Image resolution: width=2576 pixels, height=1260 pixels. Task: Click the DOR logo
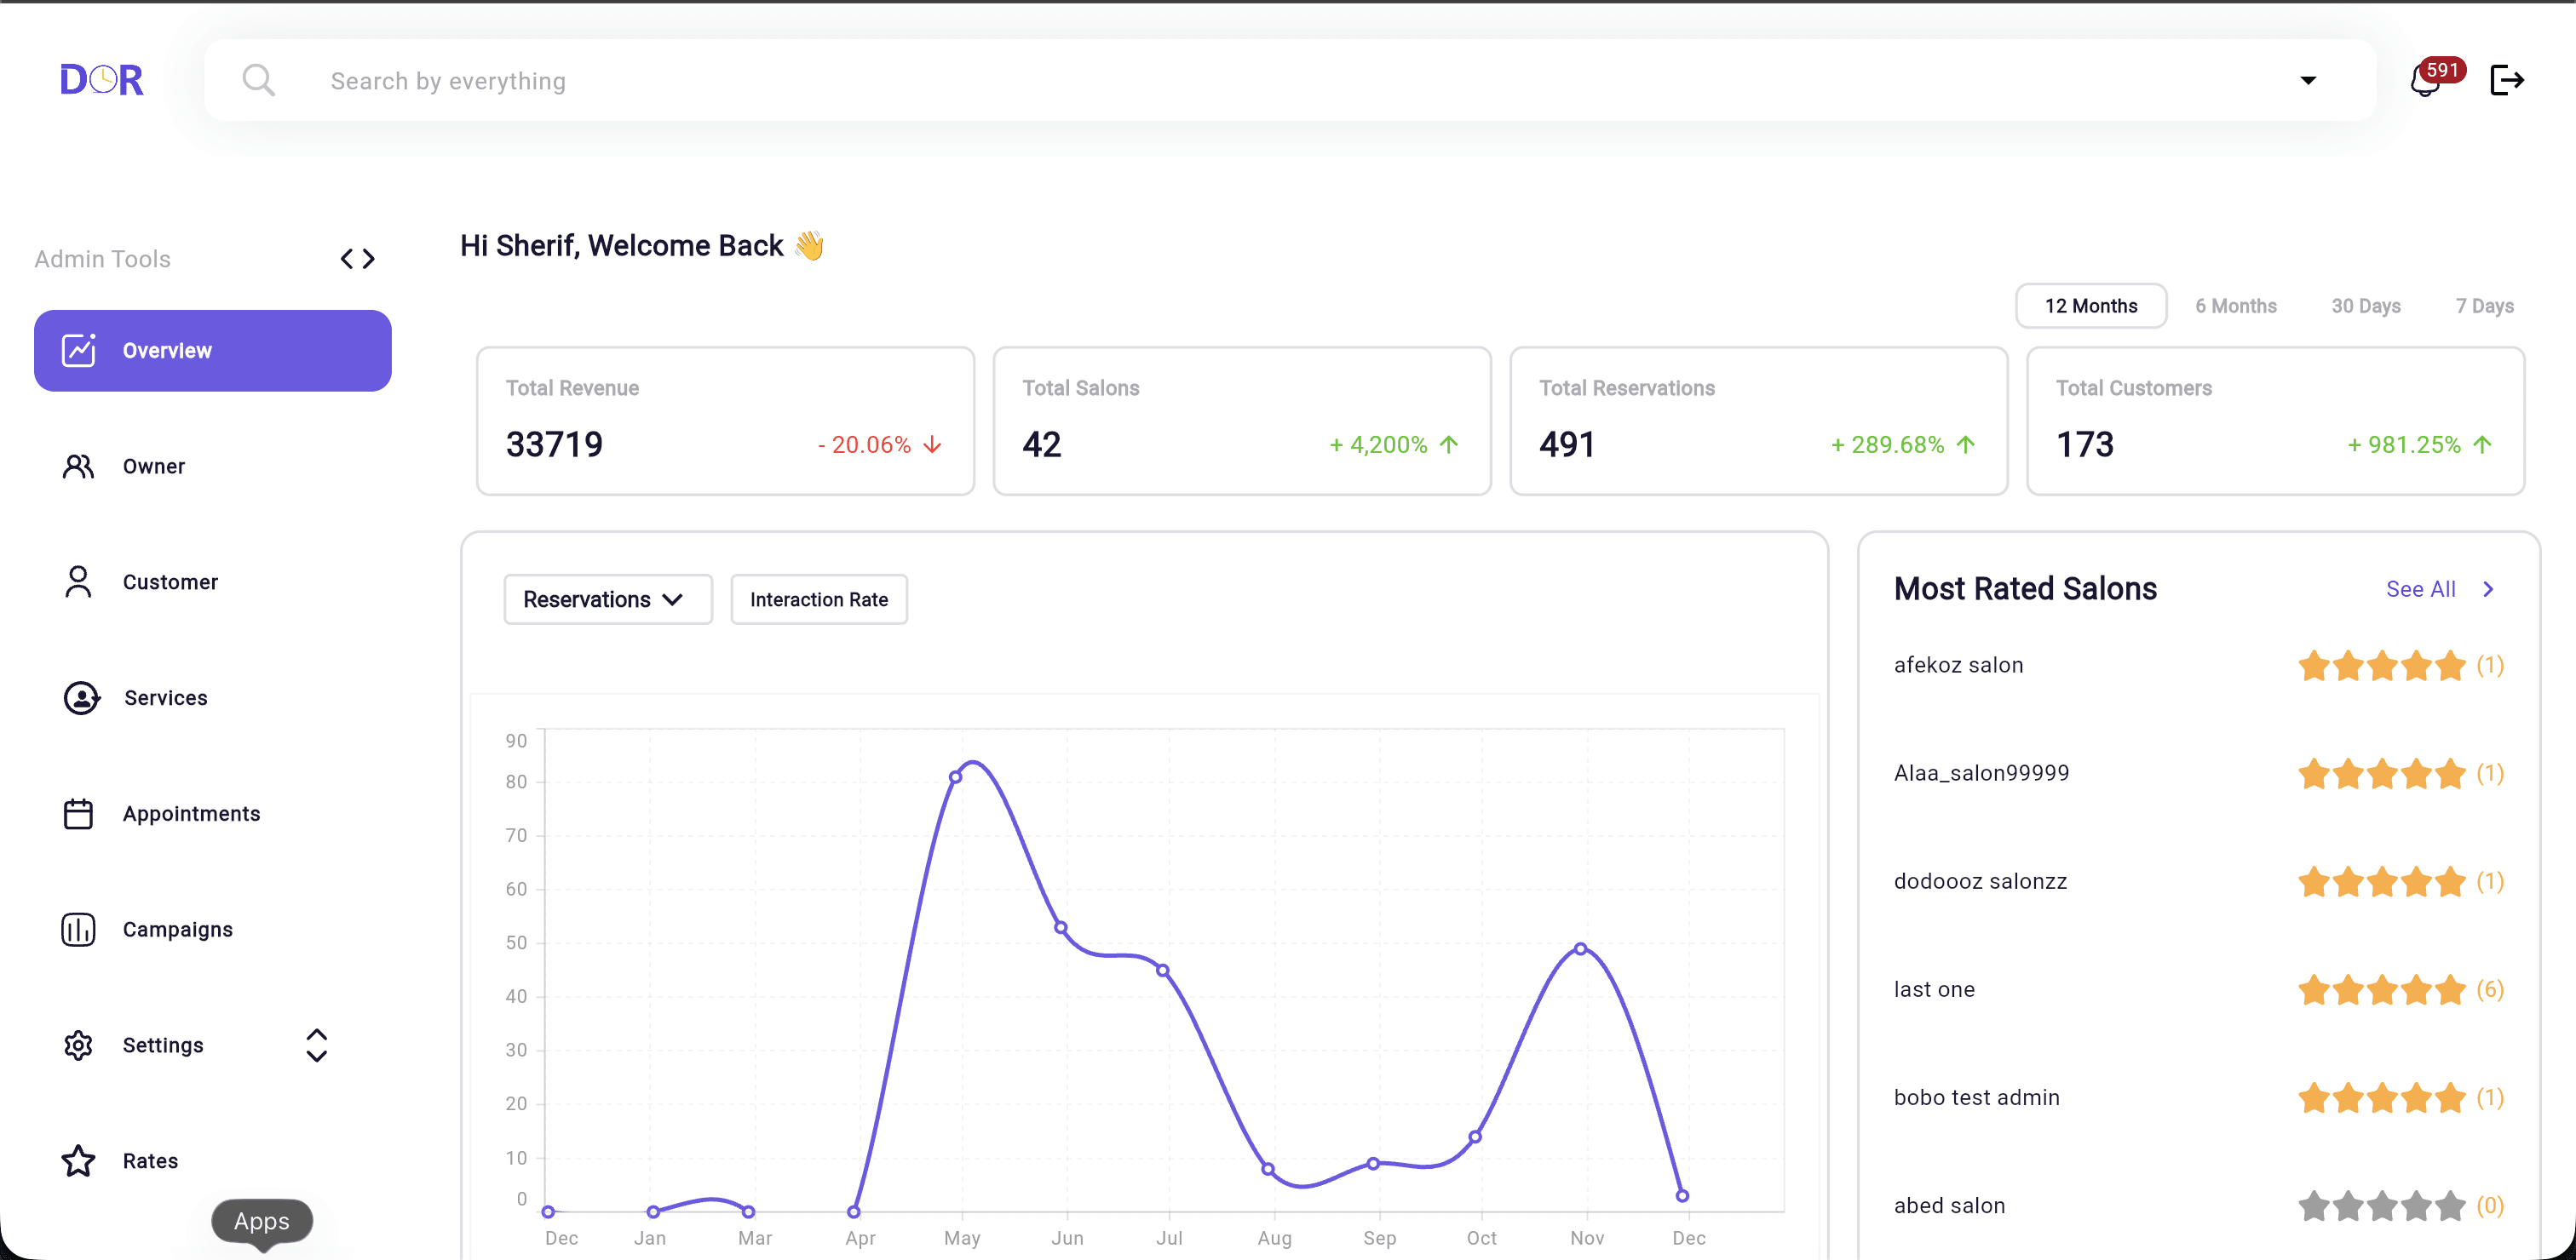tap(101, 80)
